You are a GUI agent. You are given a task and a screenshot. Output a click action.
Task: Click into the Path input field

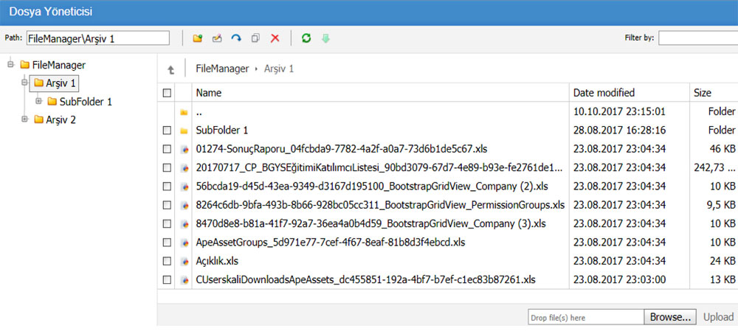(97, 38)
